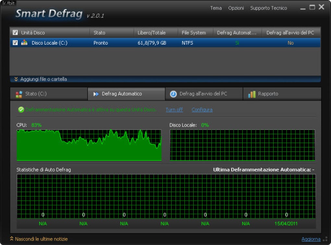Open the Opzioni menu
The height and width of the screenshot is (245, 331).
(x=236, y=8)
